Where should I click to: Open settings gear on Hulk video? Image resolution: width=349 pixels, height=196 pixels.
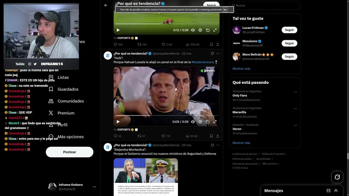coord(200,122)
